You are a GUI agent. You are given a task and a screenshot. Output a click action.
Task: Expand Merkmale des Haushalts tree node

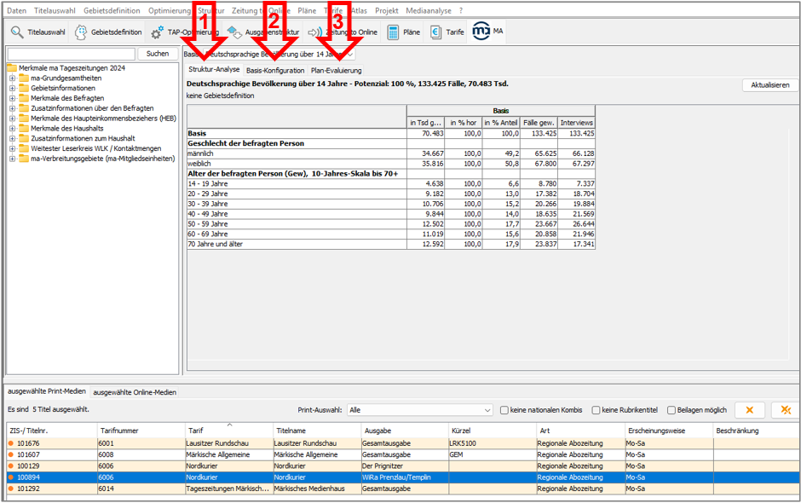[13, 129]
